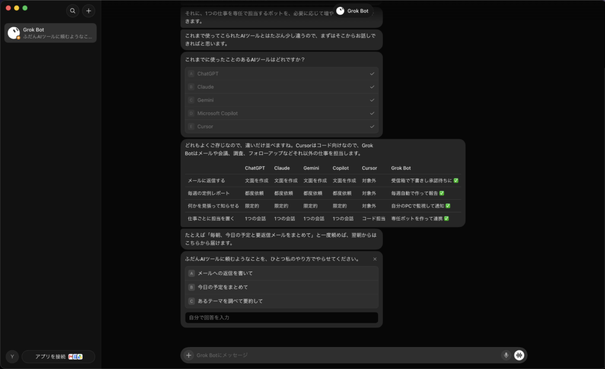Click the letter B badge beside 今日の予定をまとめて
Screen dimensions: 605x369
coord(191,287)
